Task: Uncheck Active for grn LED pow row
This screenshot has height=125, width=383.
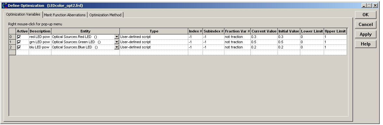Action: pyautogui.click(x=19, y=42)
